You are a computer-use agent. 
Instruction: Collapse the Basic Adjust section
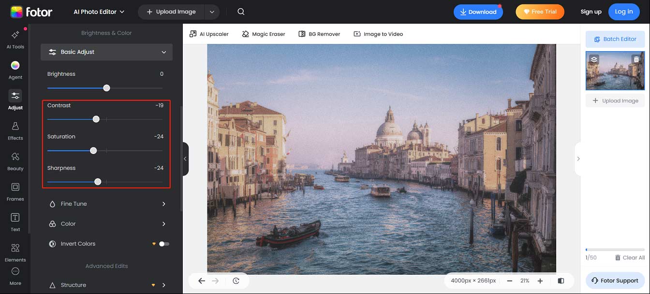click(x=106, y=52)
